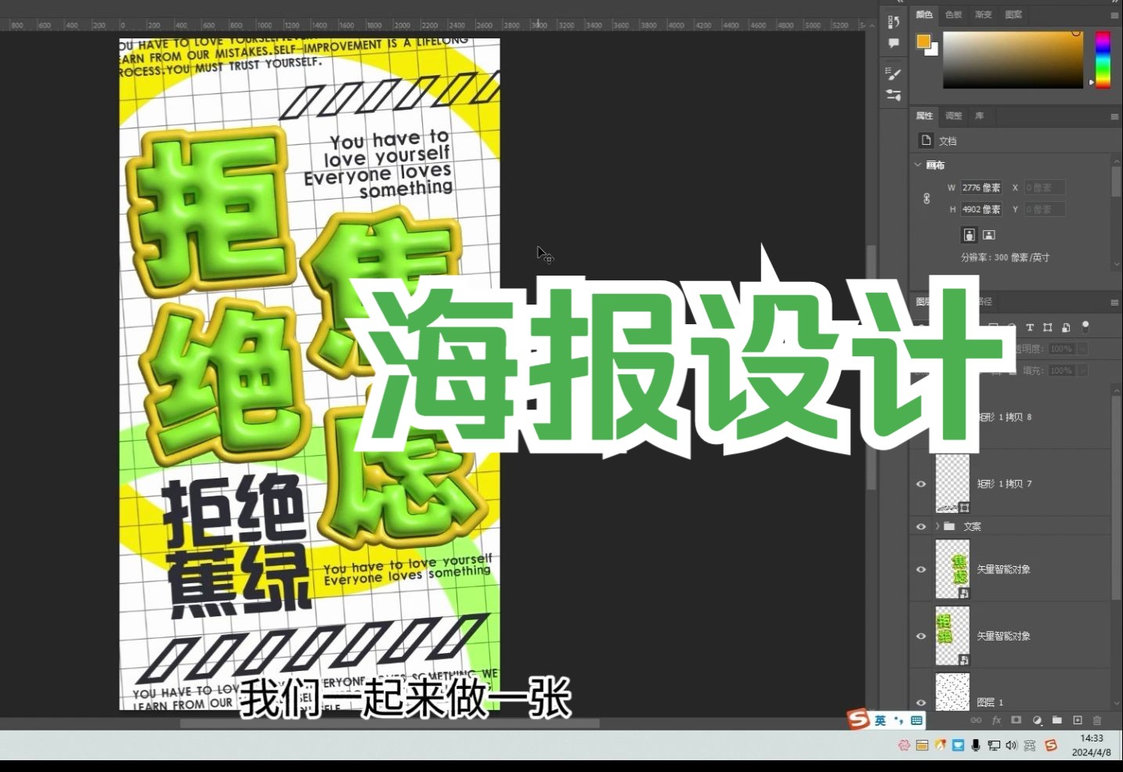Open the color panel flyout menu
Screen dimensions: 1123x772
[x=1114, y=16]
